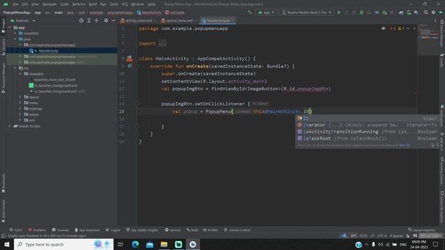The image size is (445, 250).
Task: Select isTaskRoot completion suggestion
Action: (367, 138)
